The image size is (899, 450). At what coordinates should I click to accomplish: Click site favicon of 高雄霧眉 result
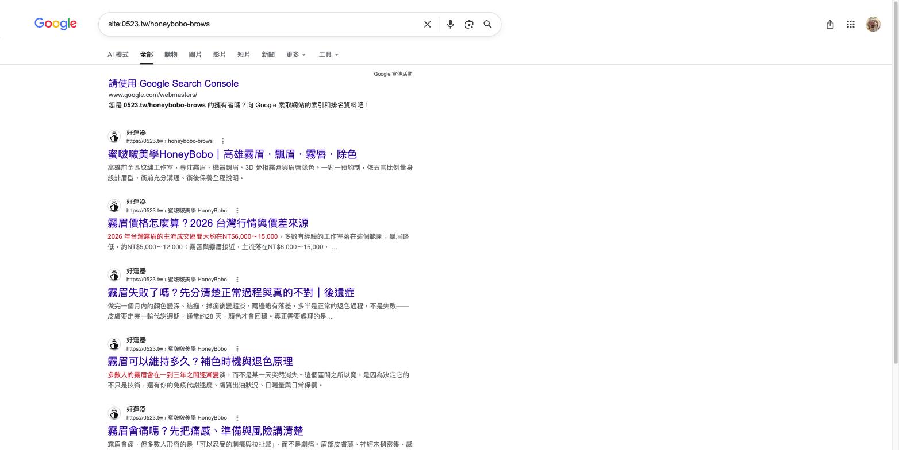coord(114,137)
